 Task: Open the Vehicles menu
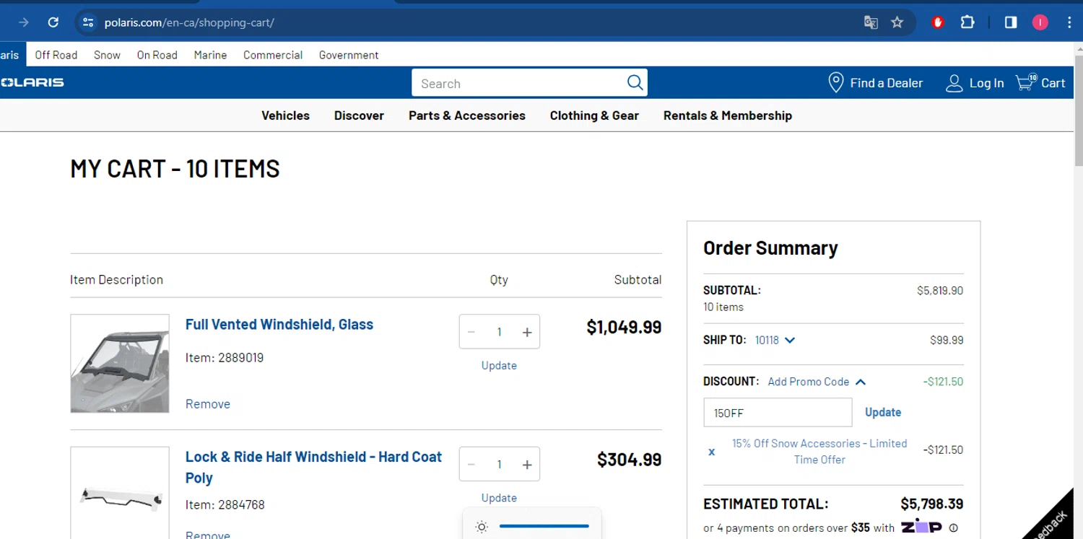point(285,115)
